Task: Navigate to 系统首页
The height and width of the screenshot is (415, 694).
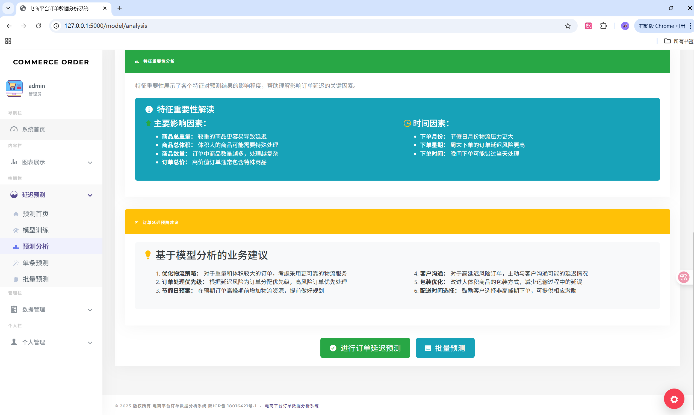Action: pos(33,130)
